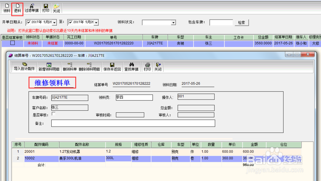The height and width of the screenshot is (181, 321).
Task: Click the 删除领料明细 toolbar icon
Action: pyautogui.click(x=89, y=67)
